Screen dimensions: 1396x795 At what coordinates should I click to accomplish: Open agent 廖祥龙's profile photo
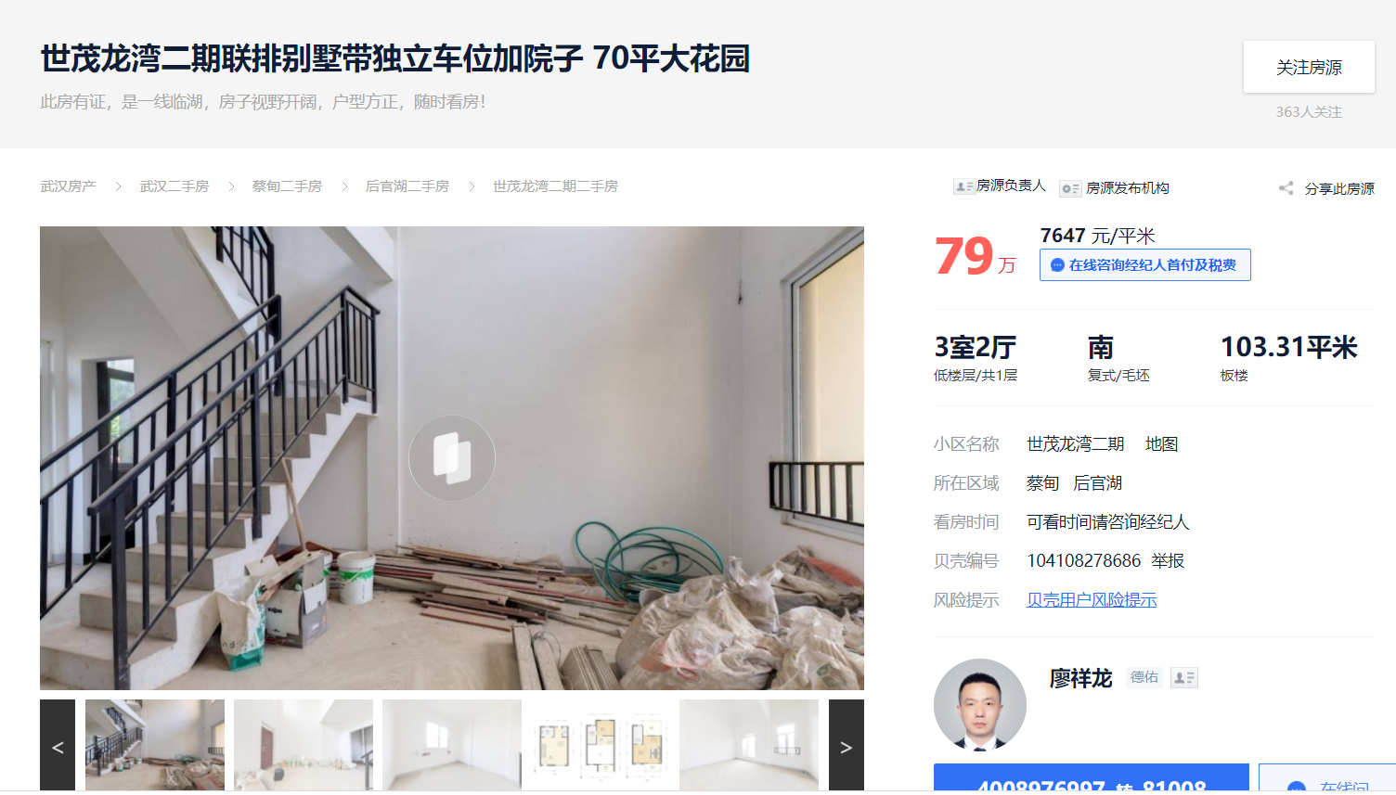[980, 704]
